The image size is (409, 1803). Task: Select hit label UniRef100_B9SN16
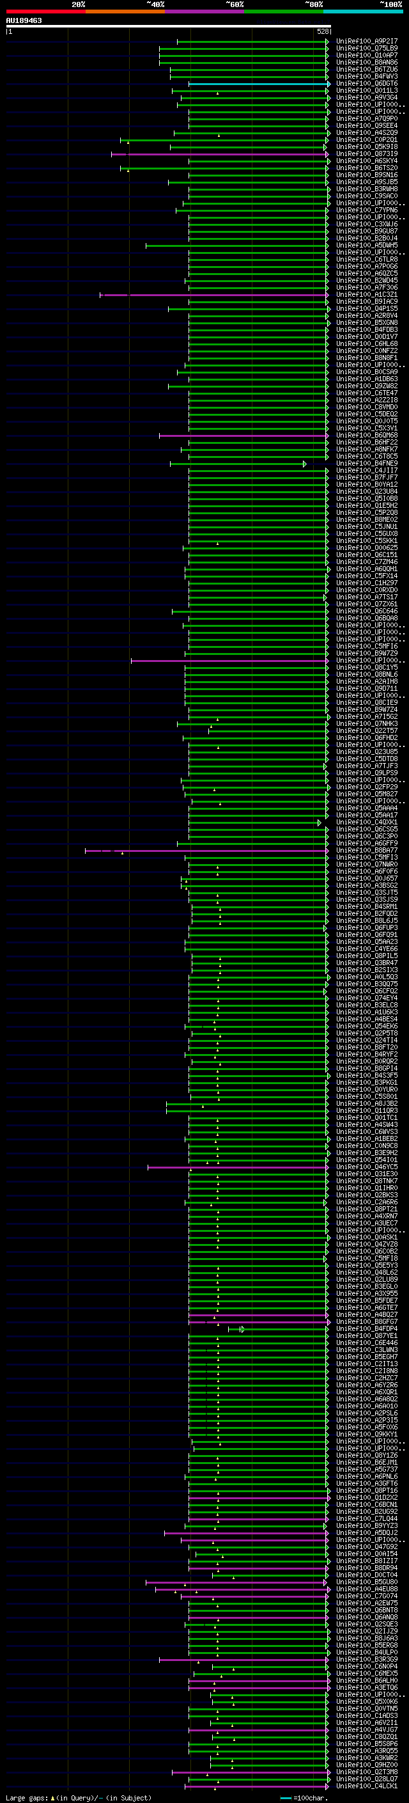point(367,175)
